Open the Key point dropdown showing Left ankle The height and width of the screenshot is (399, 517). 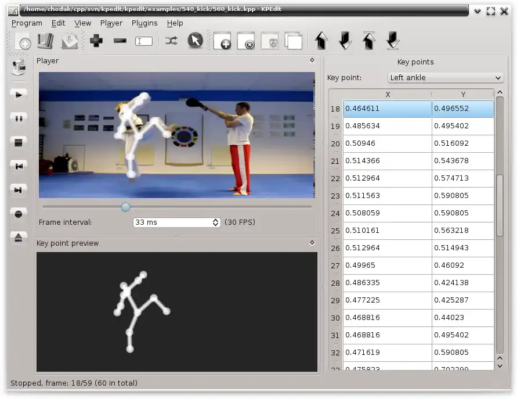click(445, 78)
